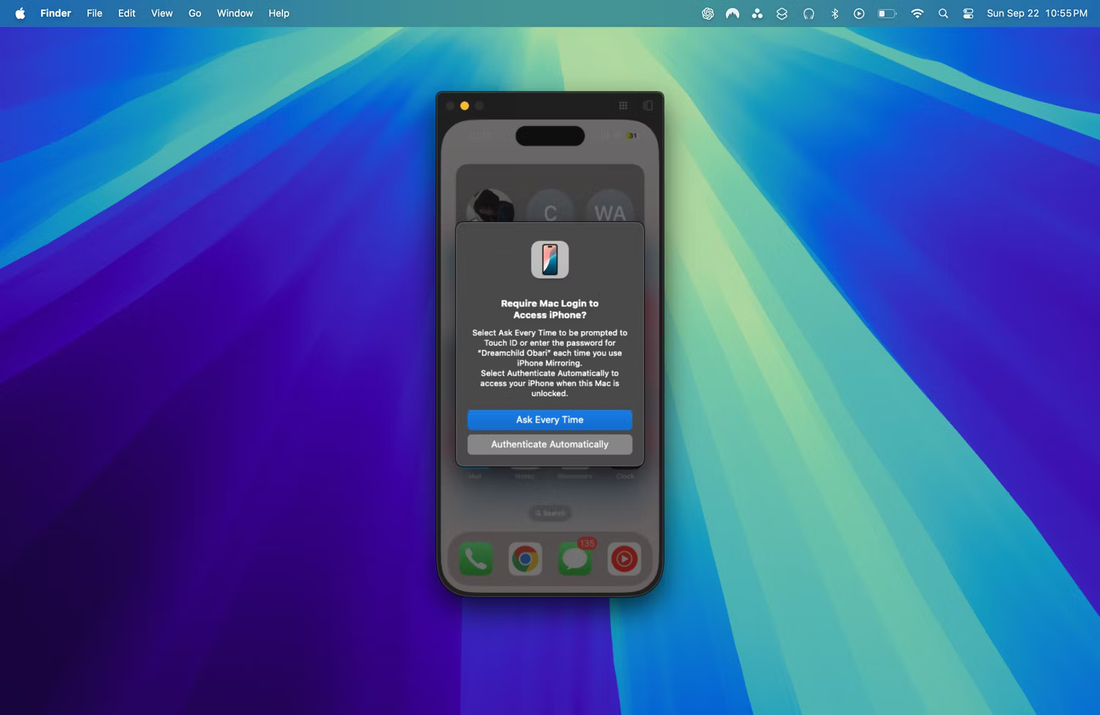Open the Finder menu
This screenshot has height=715, width=1100.
pyautogui.click(x=56, y=13)
